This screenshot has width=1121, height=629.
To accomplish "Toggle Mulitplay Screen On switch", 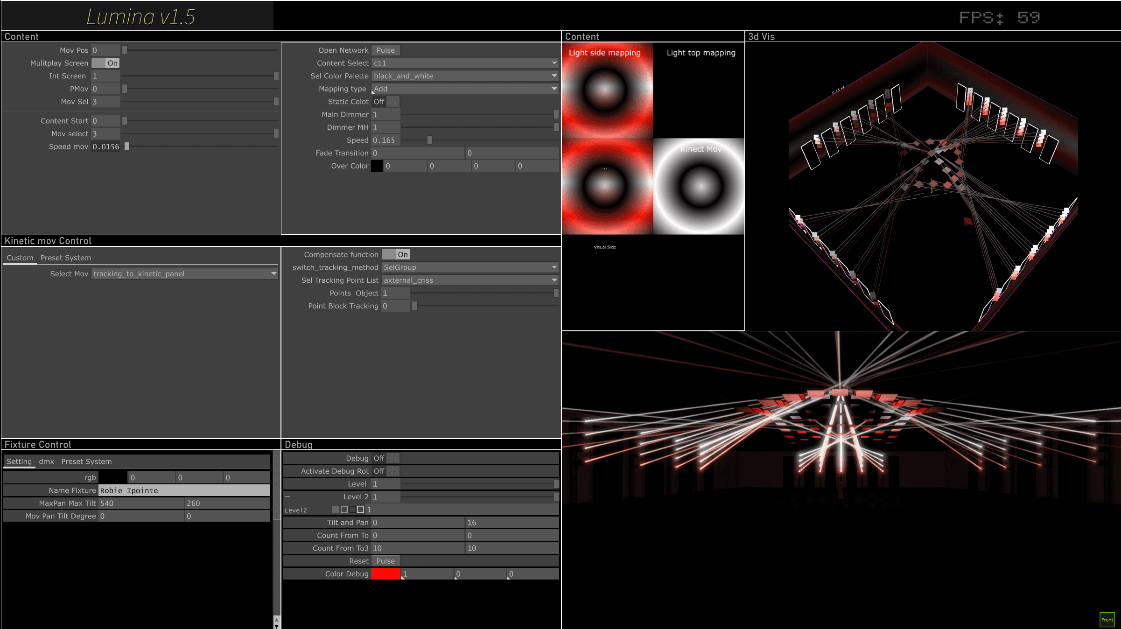I will coord(105,63).
